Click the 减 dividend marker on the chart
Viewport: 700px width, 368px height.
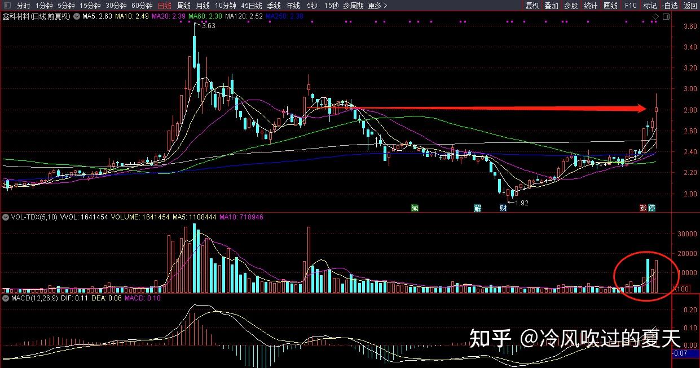(415, 208)
